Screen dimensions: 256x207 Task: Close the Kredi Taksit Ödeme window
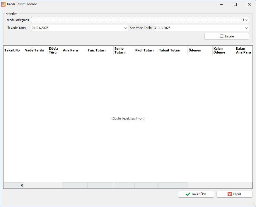point(249,4)
